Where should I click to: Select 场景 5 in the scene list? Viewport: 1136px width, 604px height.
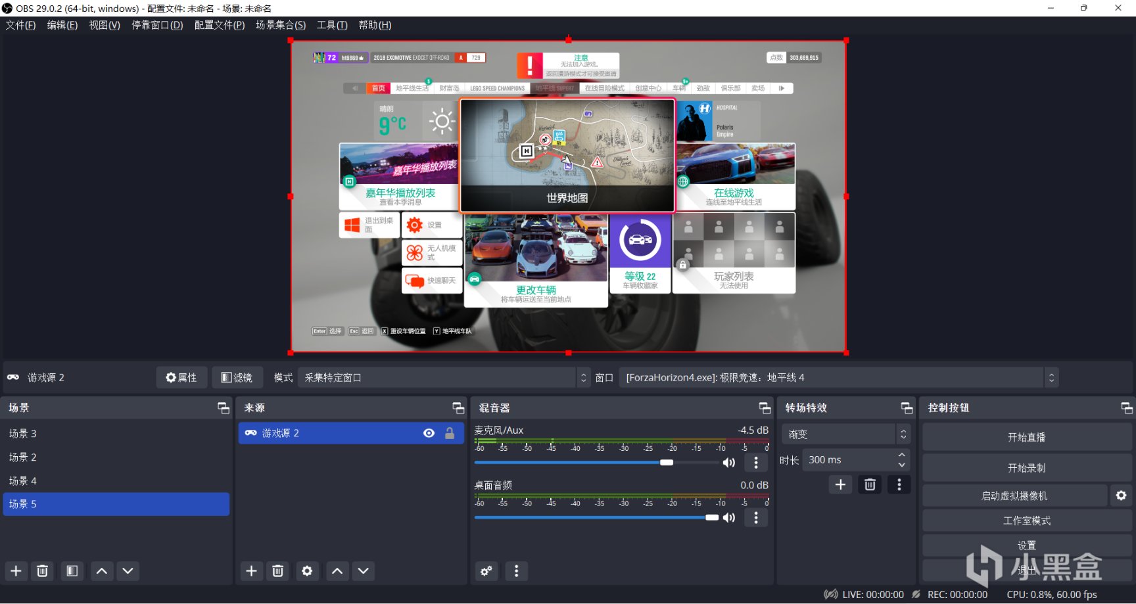tap(116, 504)
